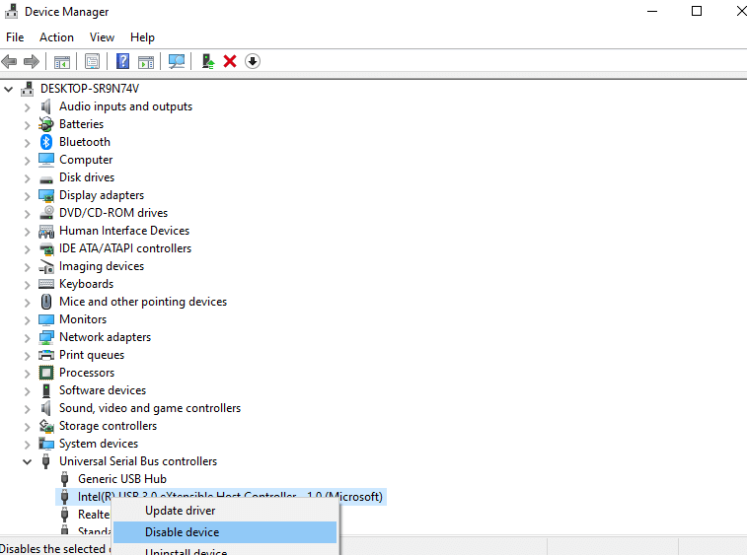Expand the Software devices category
Viewport: 747px width, 555px height.
click(28, 390)
